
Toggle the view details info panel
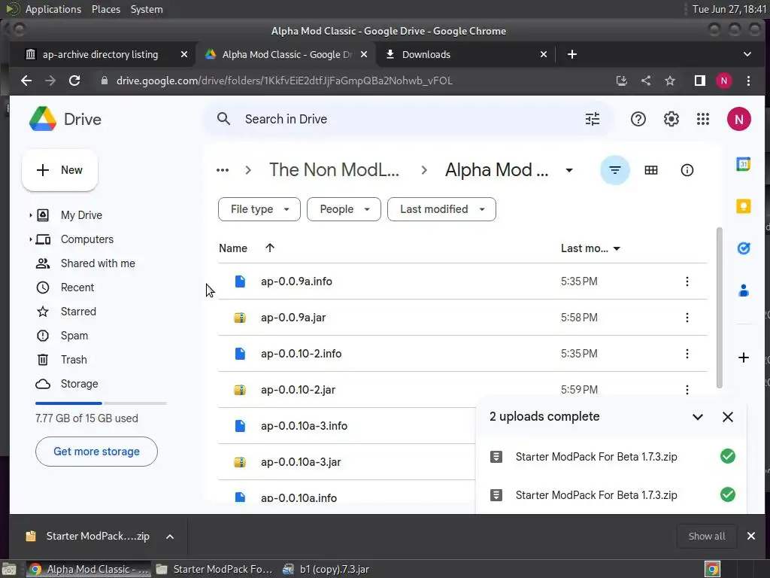[687, 170]
